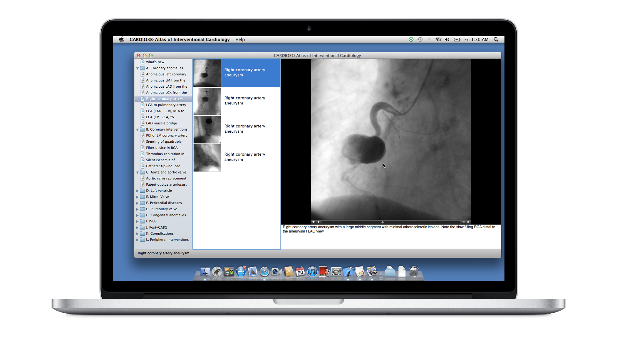
Task: Open the LAD muscle bridge entry
Action: (x=161, y=123)
